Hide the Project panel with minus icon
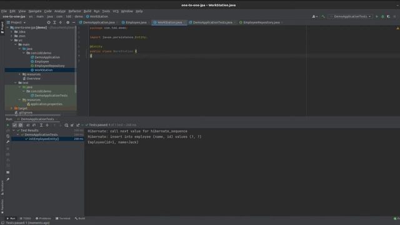Image resolution: width=400 pixels, height=225 pixels. (74, 22)
